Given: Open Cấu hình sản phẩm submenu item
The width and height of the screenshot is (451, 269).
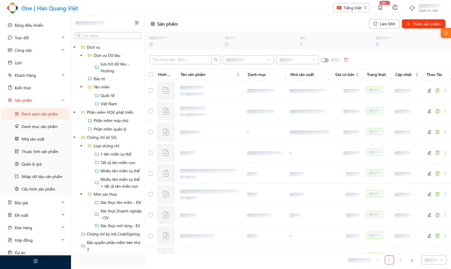Looking at the screenshot, I should 36,189.
